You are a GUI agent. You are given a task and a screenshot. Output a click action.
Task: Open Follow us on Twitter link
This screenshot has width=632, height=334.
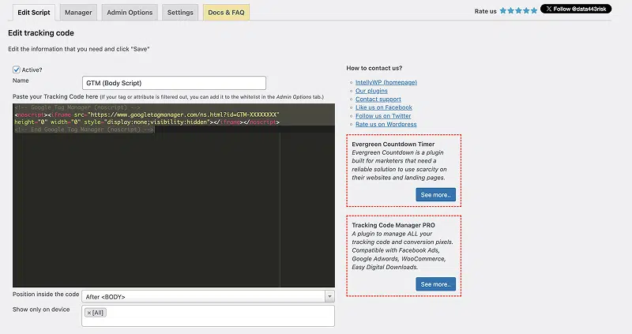point(383,116)
